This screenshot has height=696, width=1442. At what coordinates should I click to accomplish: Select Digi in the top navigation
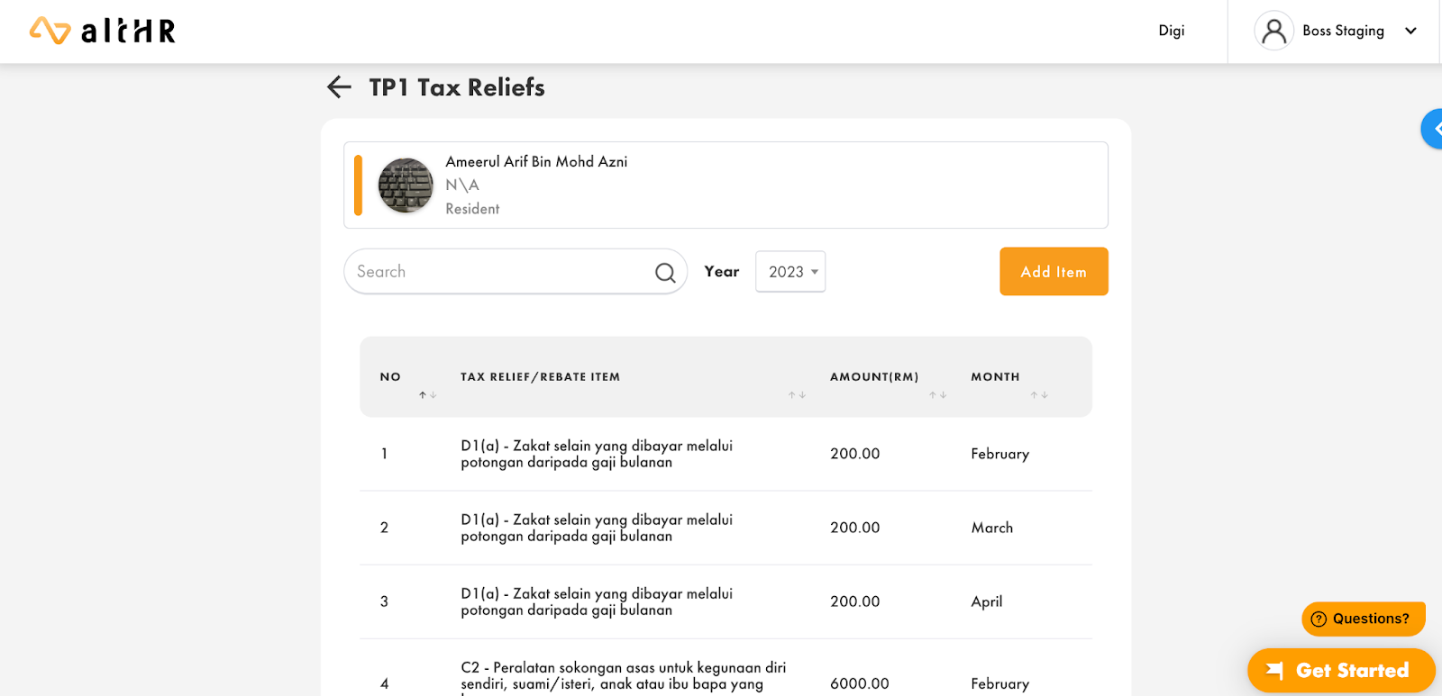pos(1171,30)
